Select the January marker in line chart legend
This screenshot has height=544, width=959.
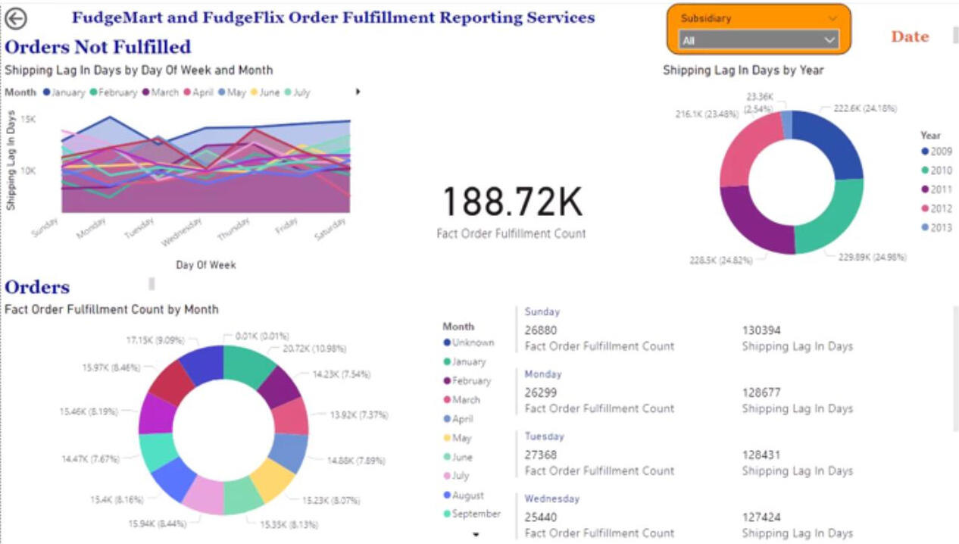point(47,92)
